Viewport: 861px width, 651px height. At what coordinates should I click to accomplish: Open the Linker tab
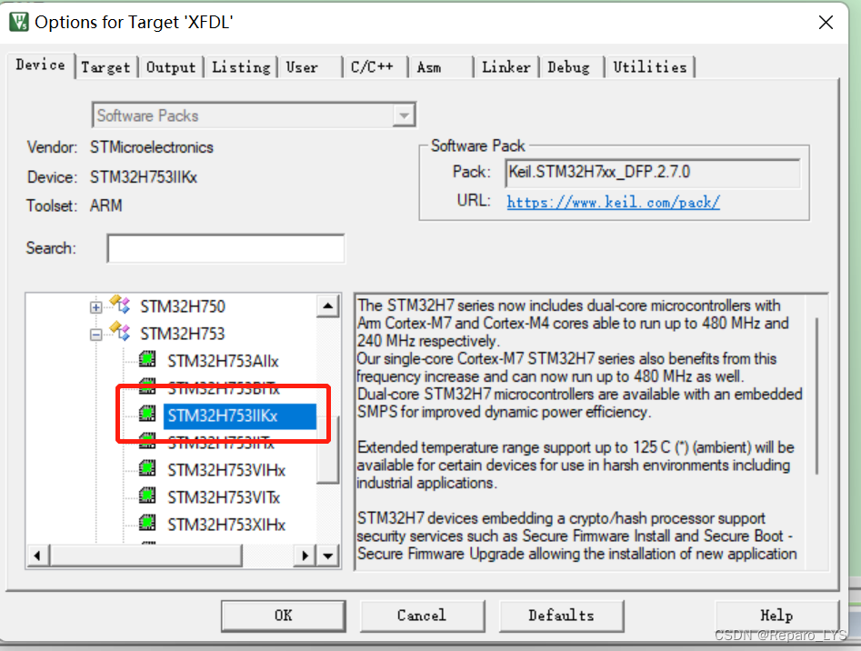pyautogui.click(x=506, y=67)
